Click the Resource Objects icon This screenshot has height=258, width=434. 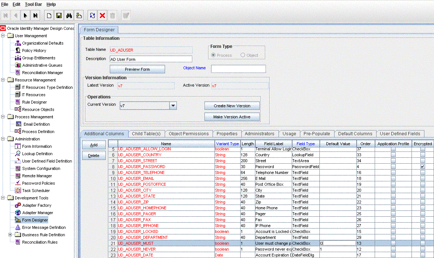18,109
